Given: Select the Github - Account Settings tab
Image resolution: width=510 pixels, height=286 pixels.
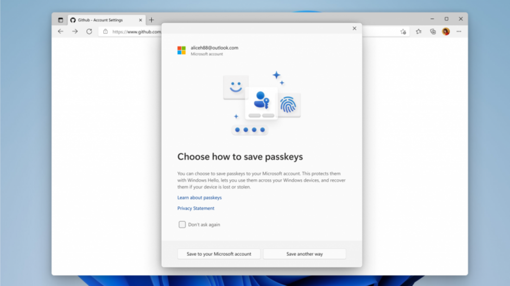Looking at the screenshot, I should point(107,20).
